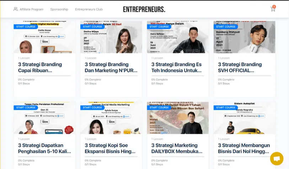The image size is (289, 169).
Task: Start course on Delila Nazar card
Action: tap(26, 27)
